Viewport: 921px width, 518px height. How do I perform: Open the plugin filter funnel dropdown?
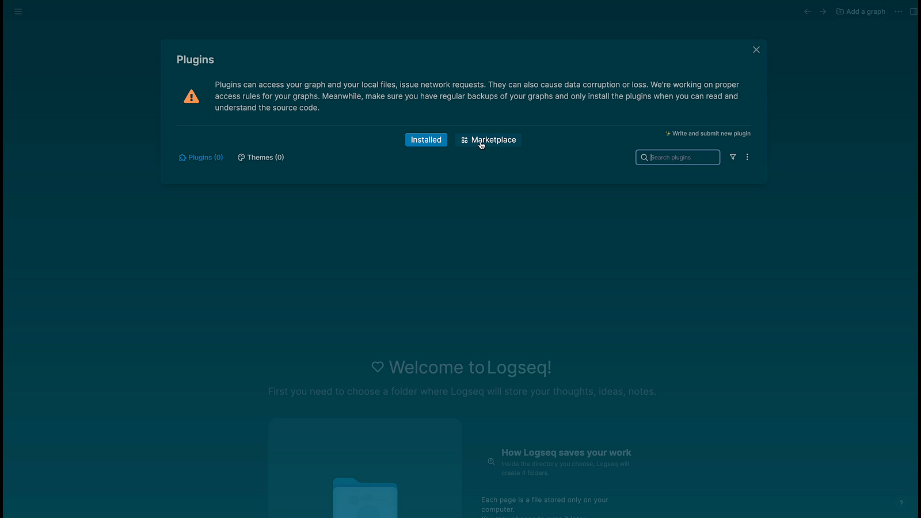(733, 157)
